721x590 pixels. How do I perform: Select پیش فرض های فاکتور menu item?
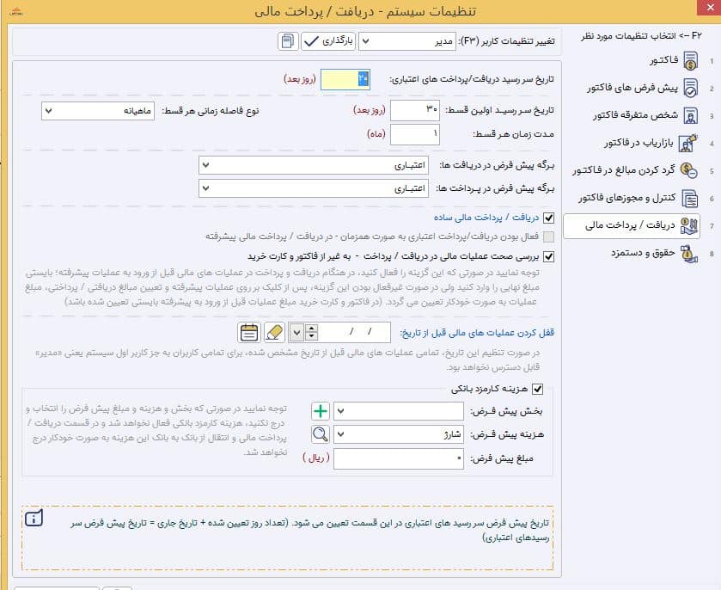(632, 88)
